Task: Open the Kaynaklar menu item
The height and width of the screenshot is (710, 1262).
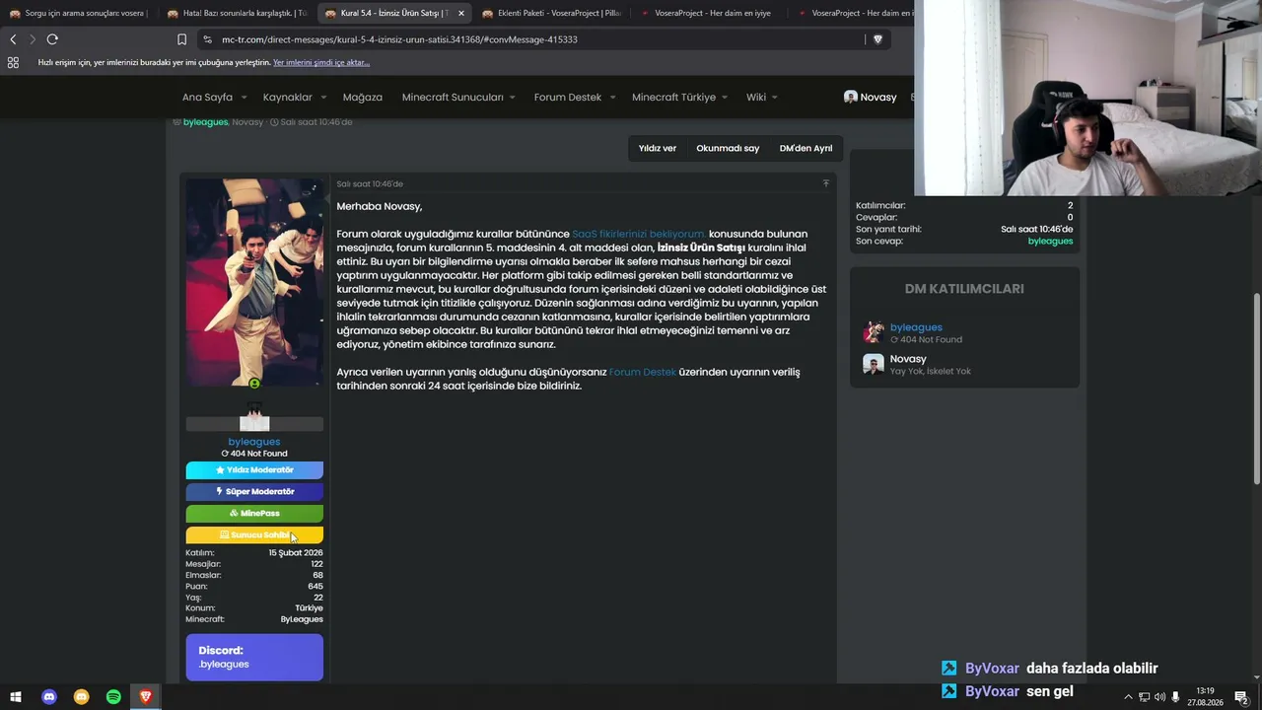Action: tap(287, 98)
